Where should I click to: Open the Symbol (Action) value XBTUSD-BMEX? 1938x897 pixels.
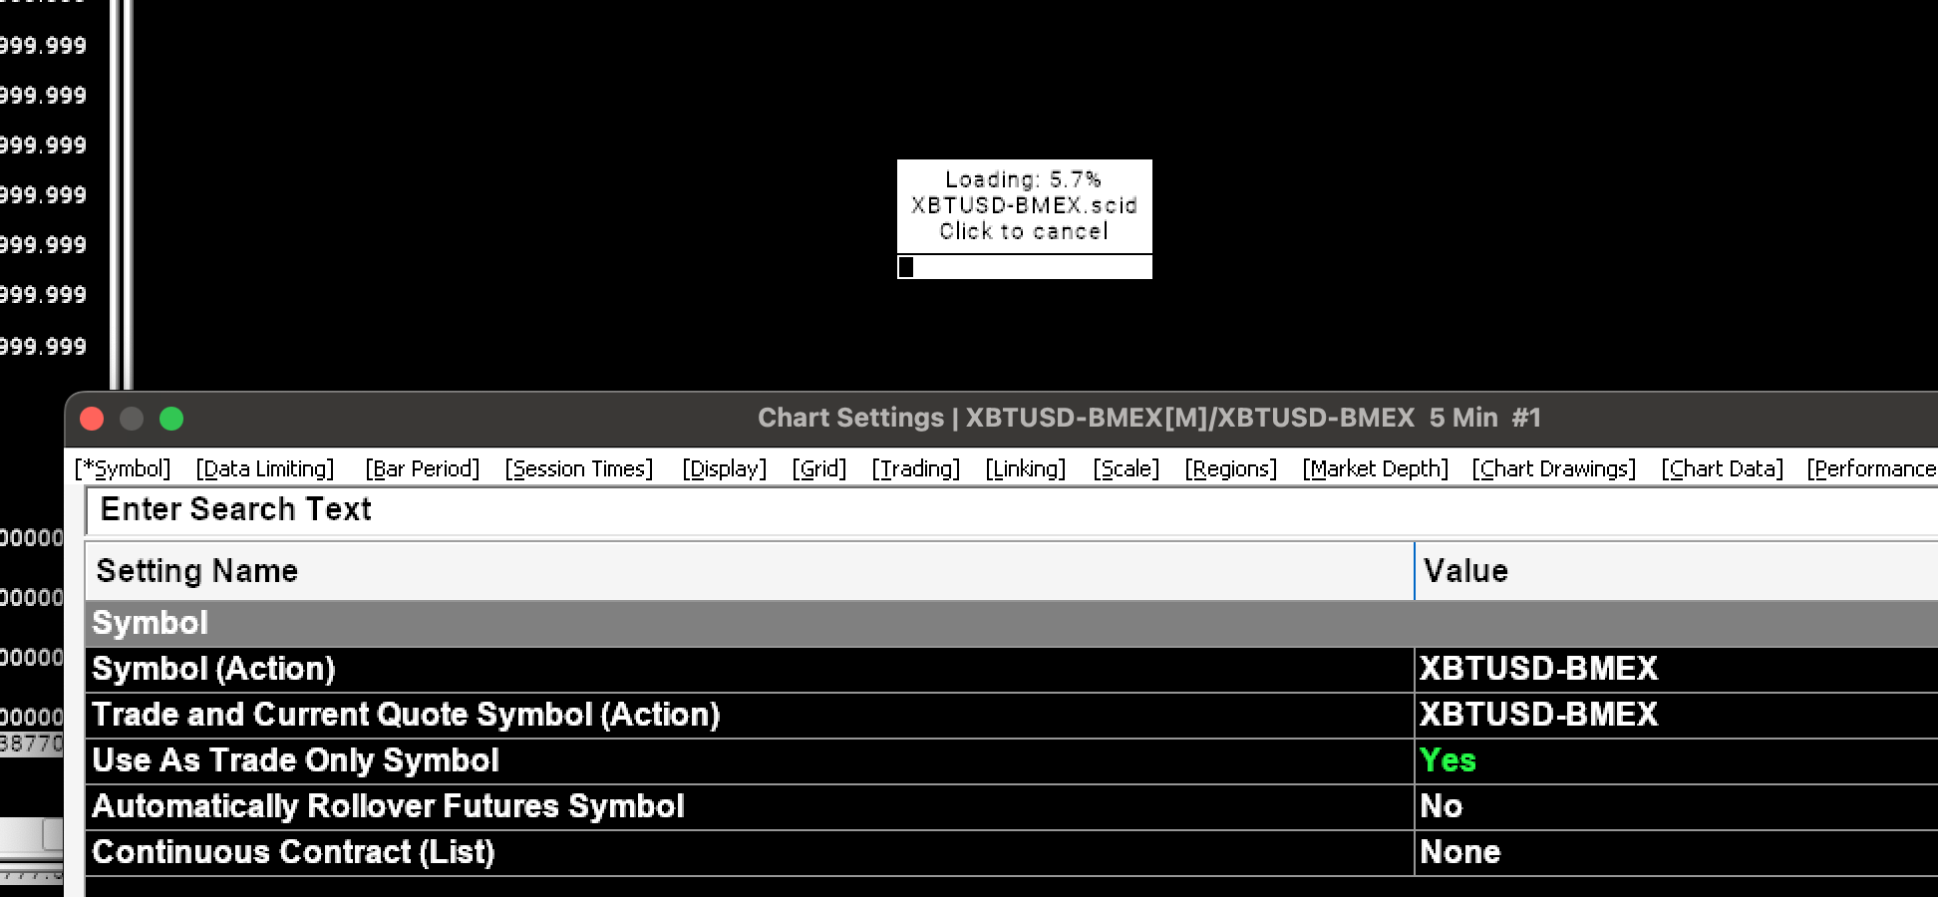tap(1677, 669)
